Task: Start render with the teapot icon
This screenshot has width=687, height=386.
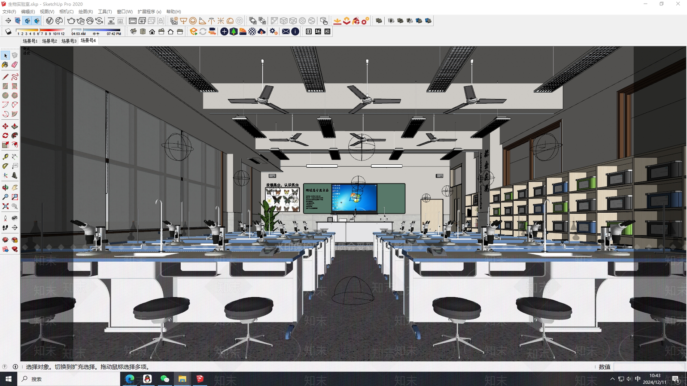Action: tap(71, 21)
